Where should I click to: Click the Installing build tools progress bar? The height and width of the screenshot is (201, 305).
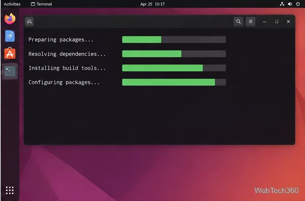(174, 68)
